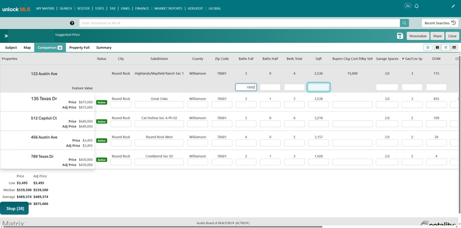Select property 456 Austin Ave
This screenshot has width=461, height=228.
coord(44,137)
